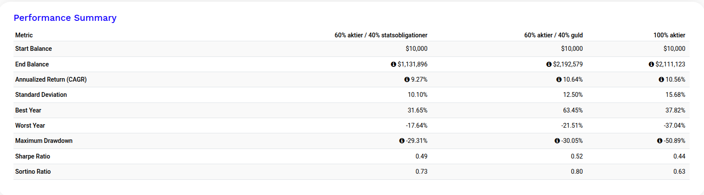Click info icon beside -29.31% drawdown

(x=402, y=141)
